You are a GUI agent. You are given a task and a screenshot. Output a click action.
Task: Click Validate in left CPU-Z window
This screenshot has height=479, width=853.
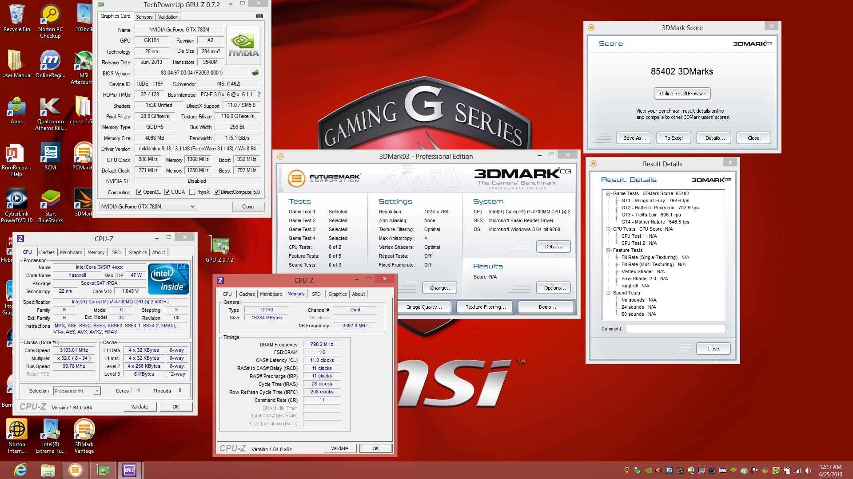(140, 407)
